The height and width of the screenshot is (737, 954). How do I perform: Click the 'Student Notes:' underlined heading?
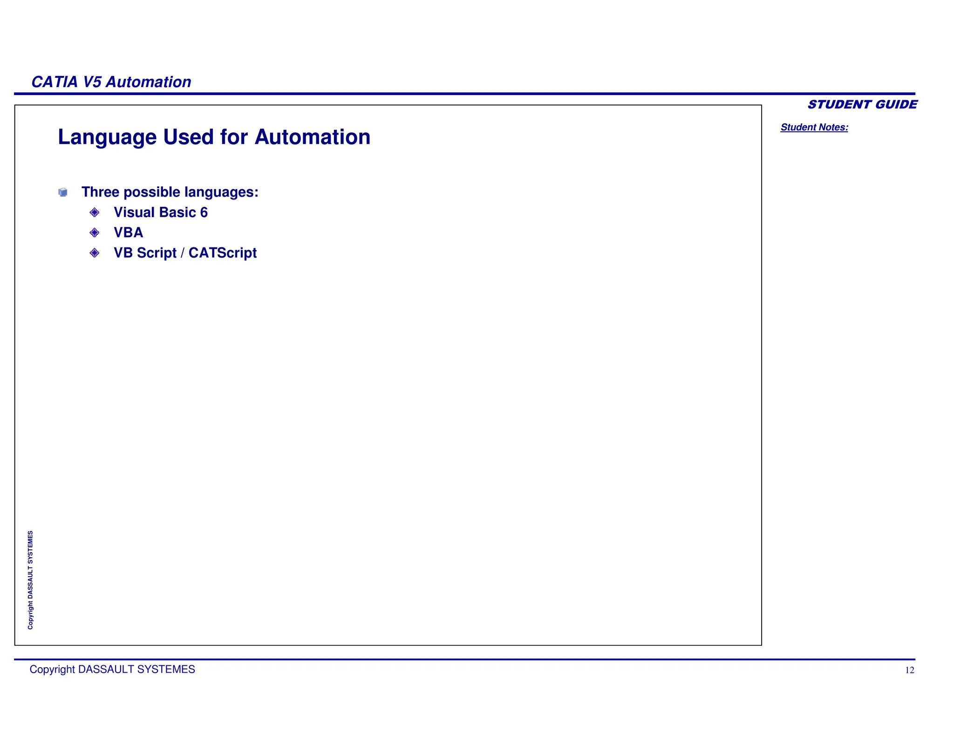(814, 127)
